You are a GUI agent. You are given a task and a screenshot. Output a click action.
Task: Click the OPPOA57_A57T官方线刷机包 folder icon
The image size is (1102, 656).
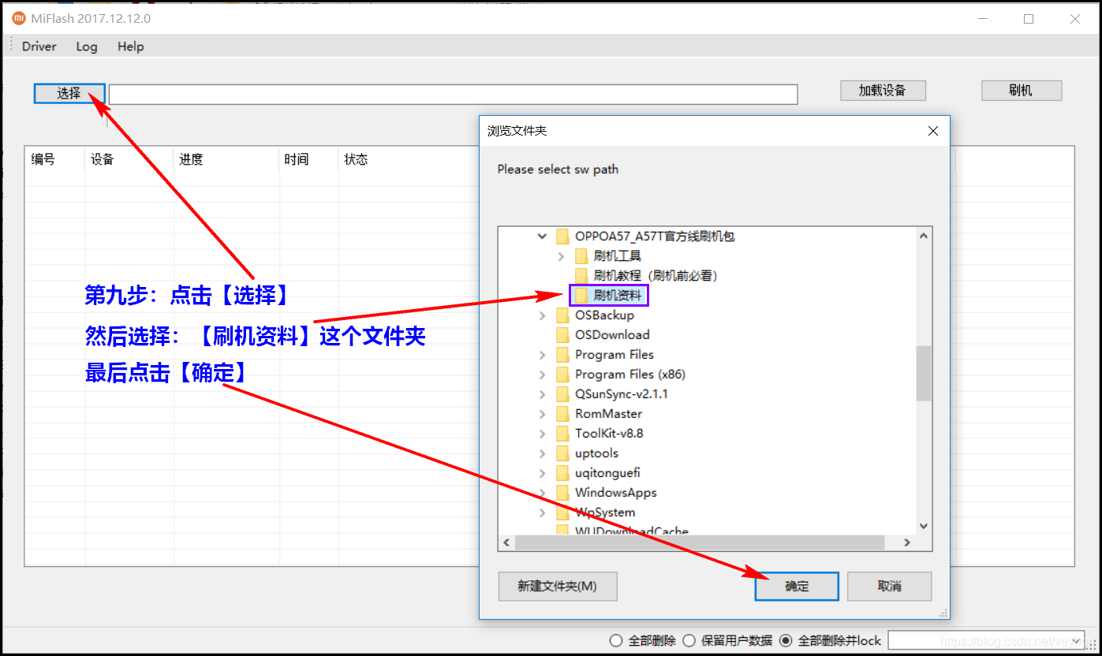(562, 236)
